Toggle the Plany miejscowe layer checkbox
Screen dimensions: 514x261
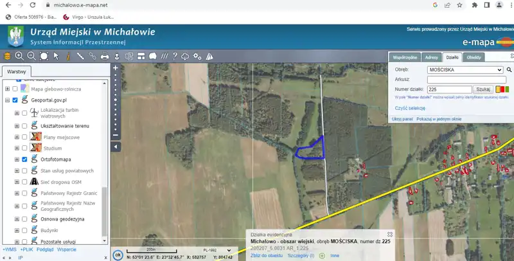click(24, 136)
